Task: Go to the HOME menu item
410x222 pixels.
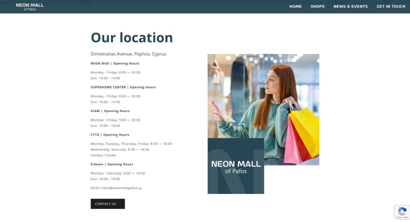Action: pyautogui.click(x=295, y=6)
